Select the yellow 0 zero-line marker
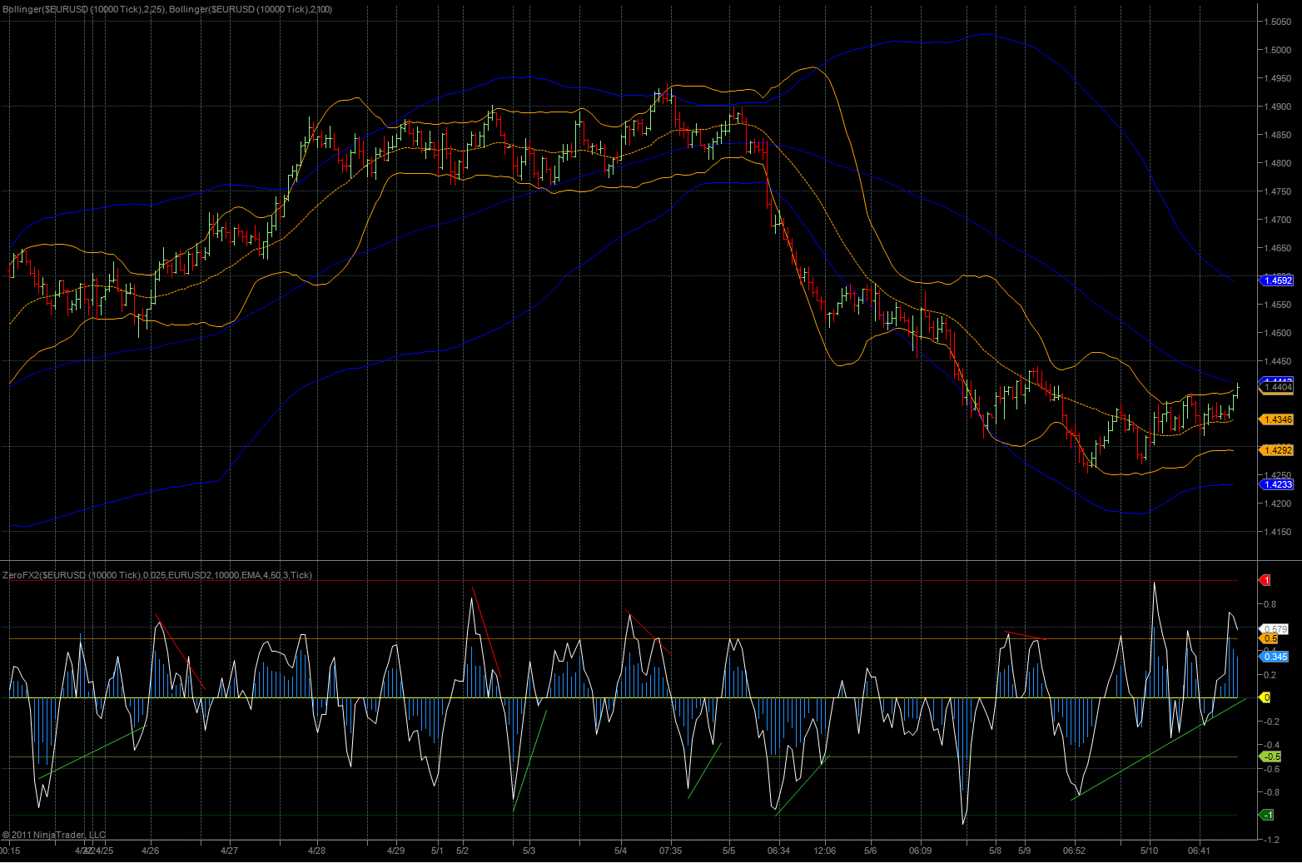The width and height of the screenshot is (1302, 863). pos(1266,697)
